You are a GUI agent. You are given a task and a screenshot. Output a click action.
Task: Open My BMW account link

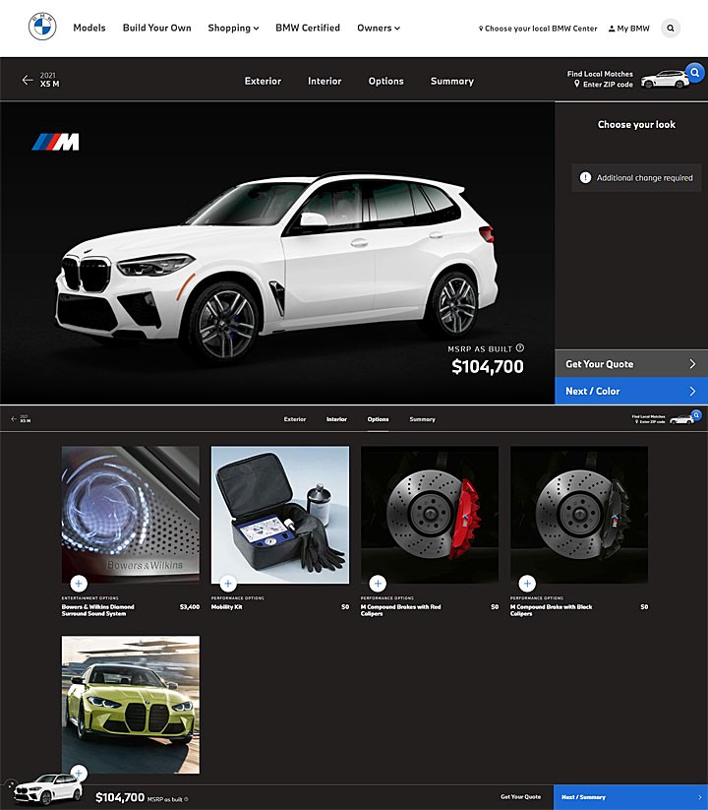(x=629, y=29)
